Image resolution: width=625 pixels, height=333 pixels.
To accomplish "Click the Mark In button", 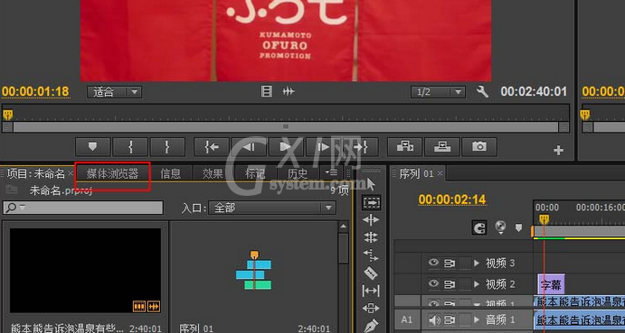I will click(130, 147).
